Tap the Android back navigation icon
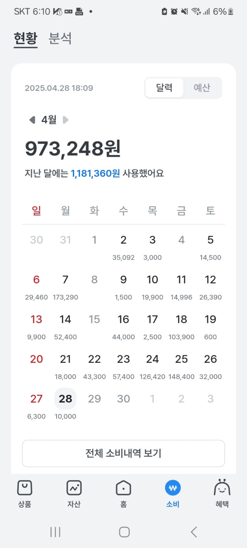Screen dimensions: 247x548 coord(194,532)
